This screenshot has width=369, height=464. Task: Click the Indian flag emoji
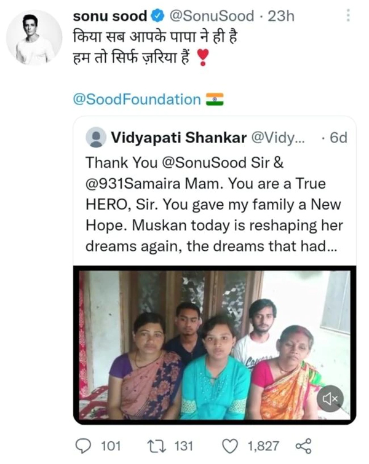pyautogui.click(x=215, y=99)
